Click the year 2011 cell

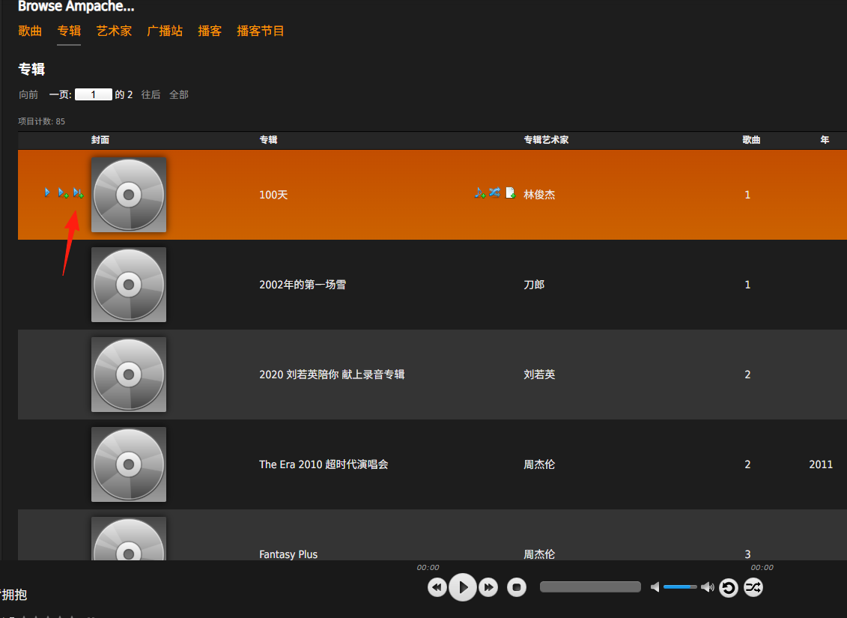click(821, 464)
